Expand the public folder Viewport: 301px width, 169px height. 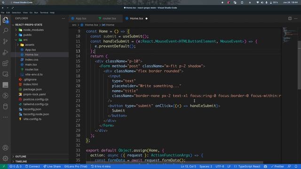[40, 35]
